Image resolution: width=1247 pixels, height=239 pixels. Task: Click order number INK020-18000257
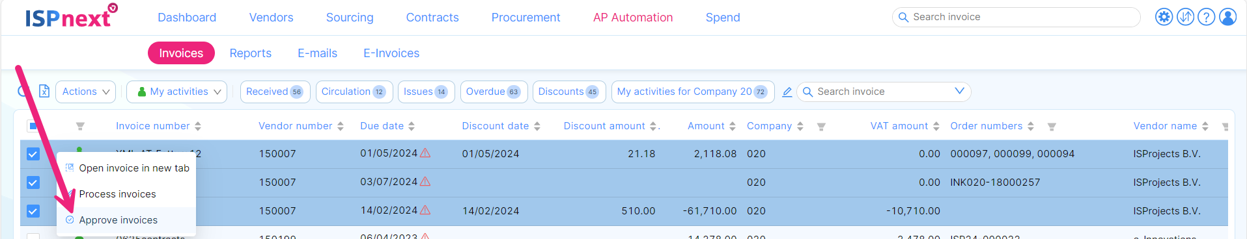(995, 182)
